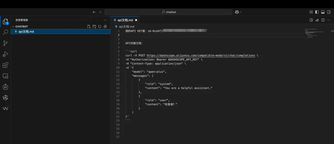Viewport: 334px width, 144px height.
Task: Click the editor minimap
Action: 314,34
